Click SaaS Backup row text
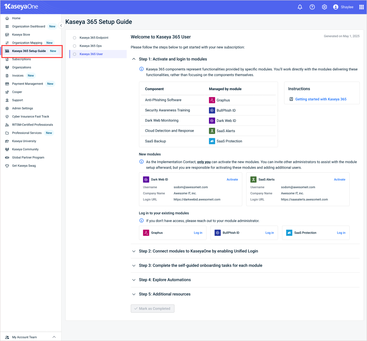 (155, 141)
